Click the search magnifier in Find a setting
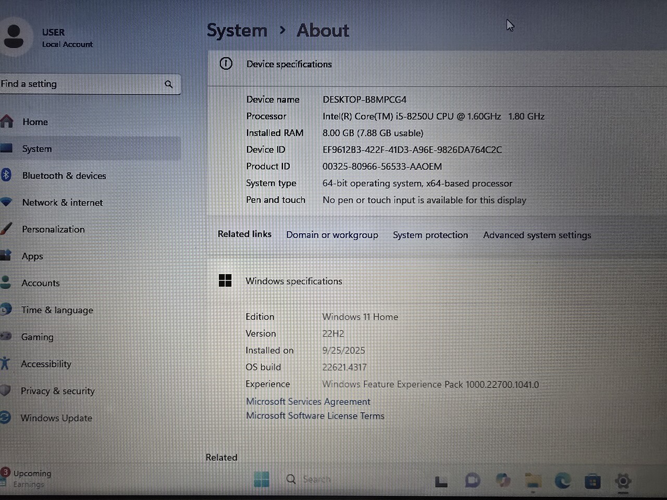The height and width of the screenshot is (500, 667). [168, 84]
